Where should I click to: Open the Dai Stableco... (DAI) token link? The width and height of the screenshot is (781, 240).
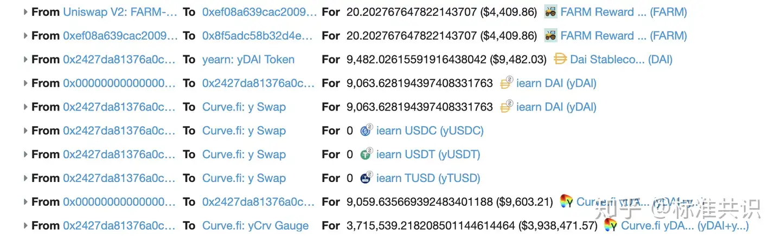click(621, 60)
